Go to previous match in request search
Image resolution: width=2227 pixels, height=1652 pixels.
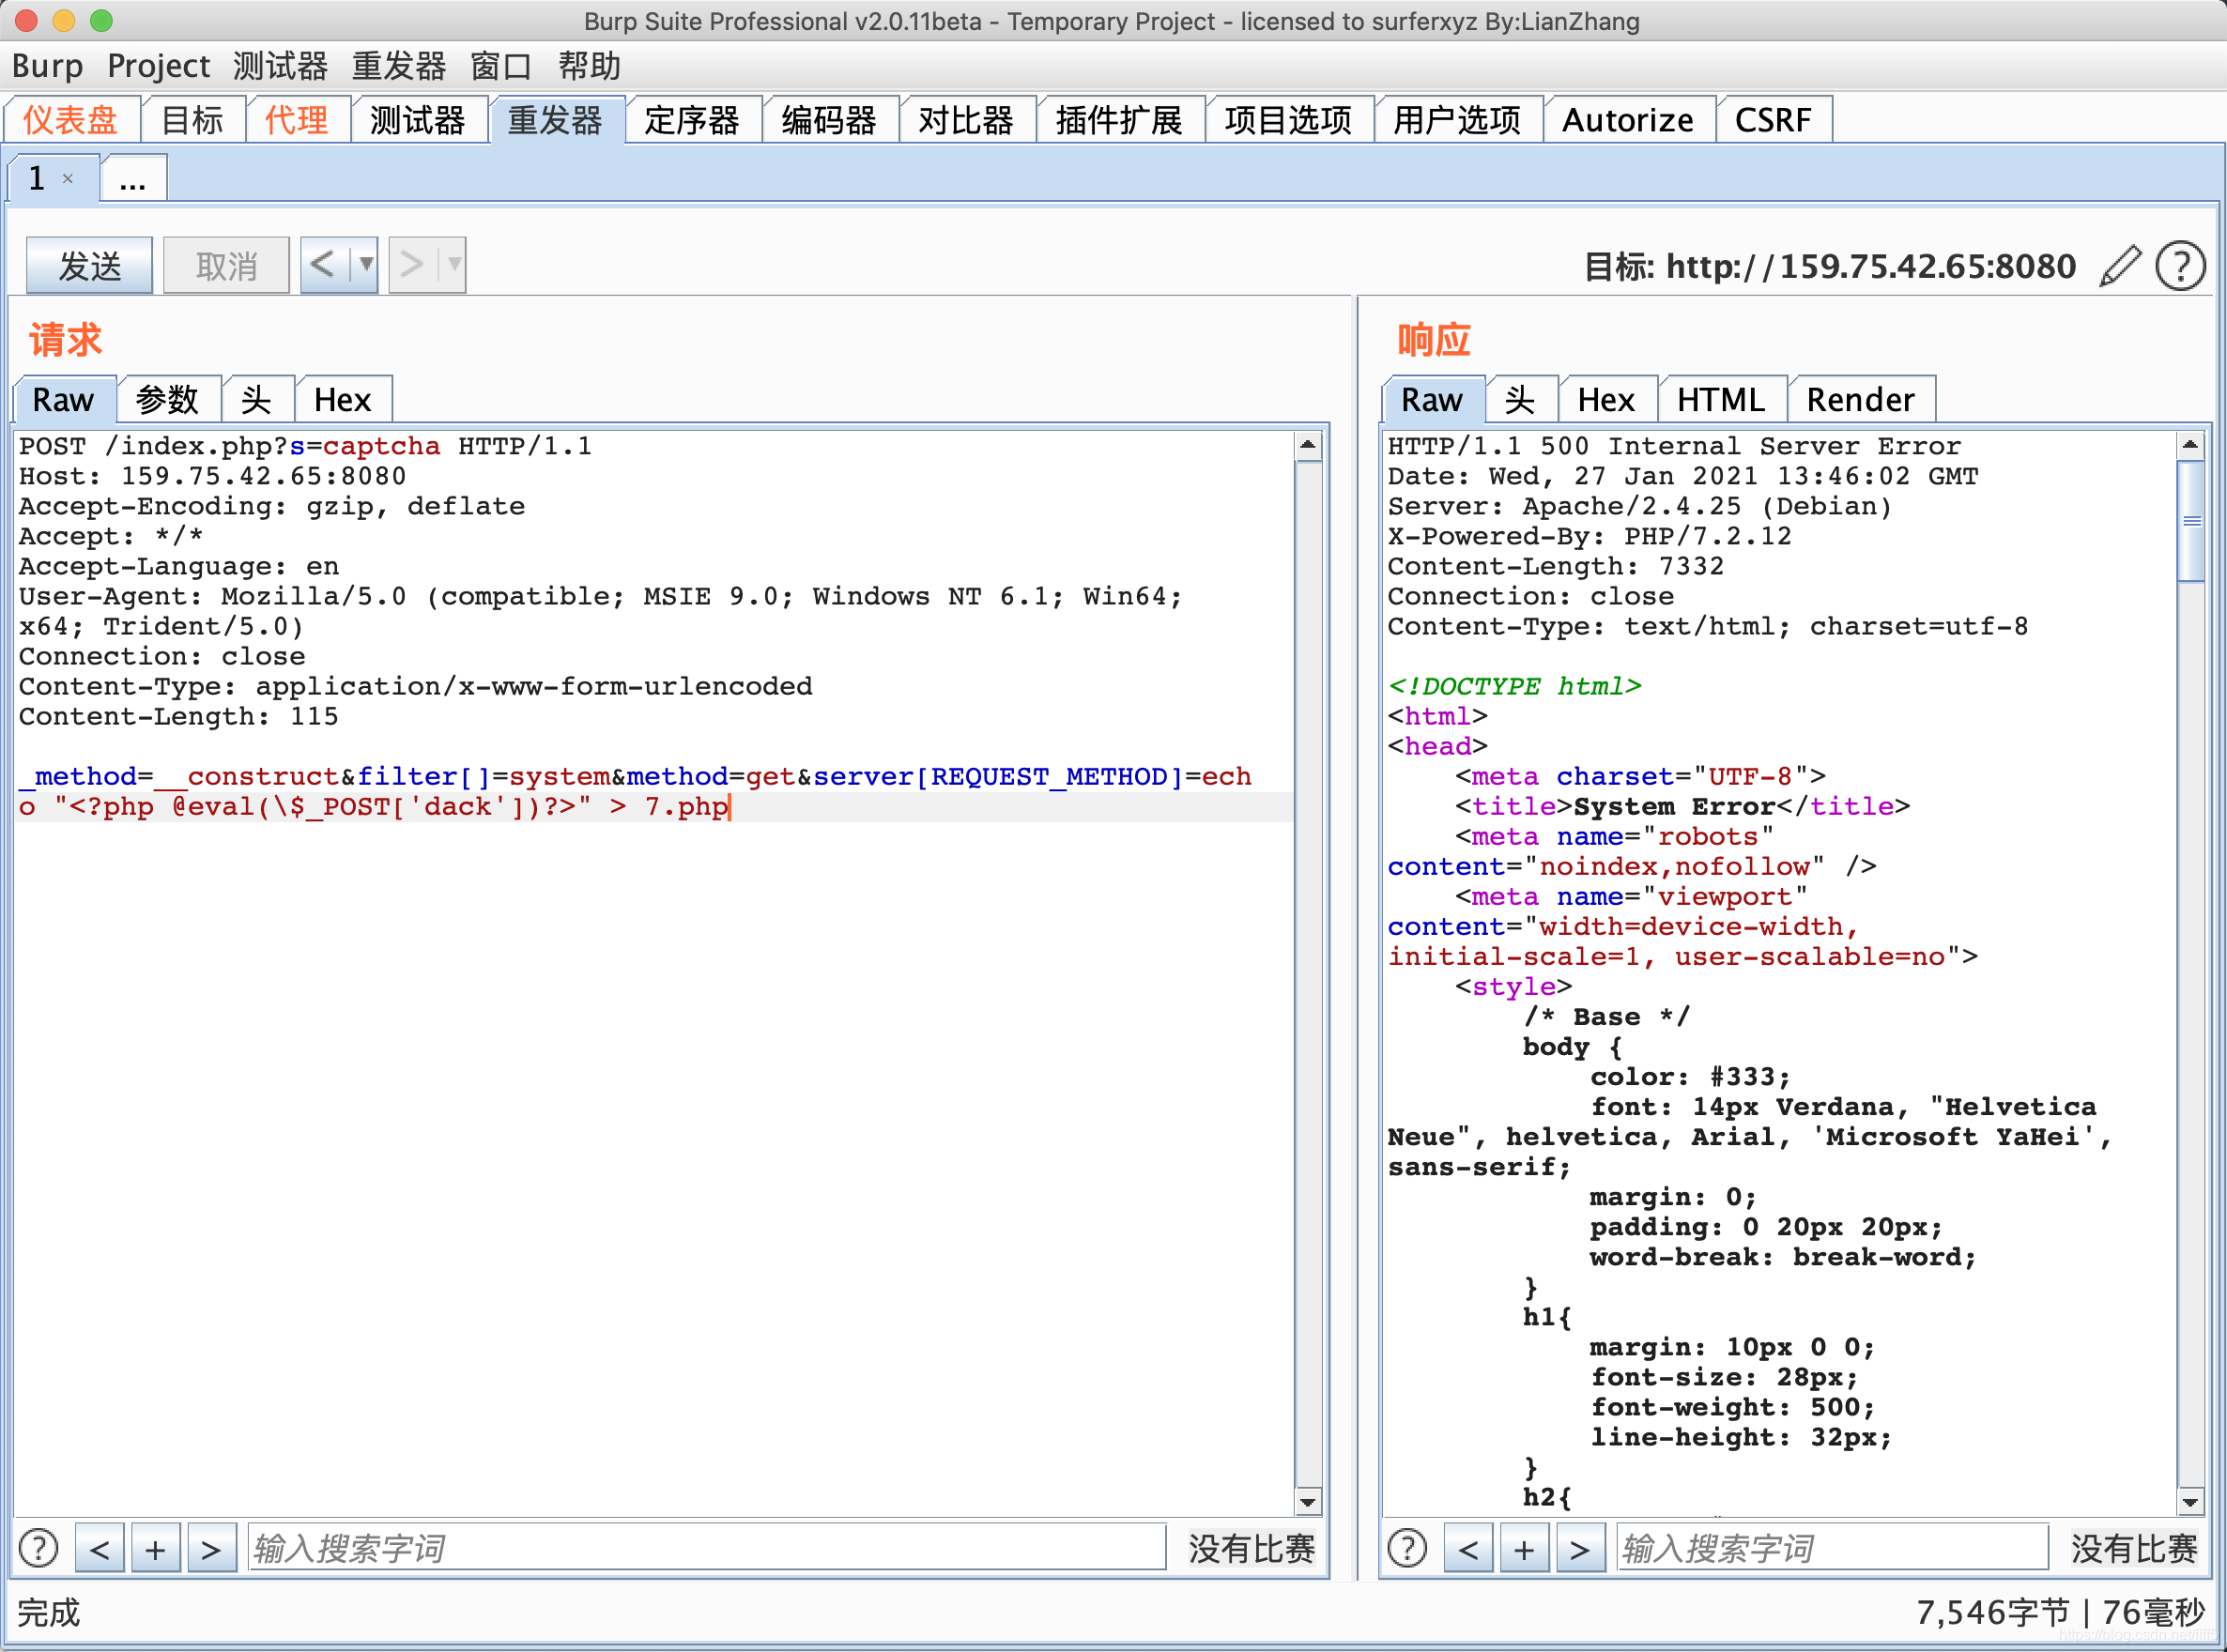point(100,1548)
